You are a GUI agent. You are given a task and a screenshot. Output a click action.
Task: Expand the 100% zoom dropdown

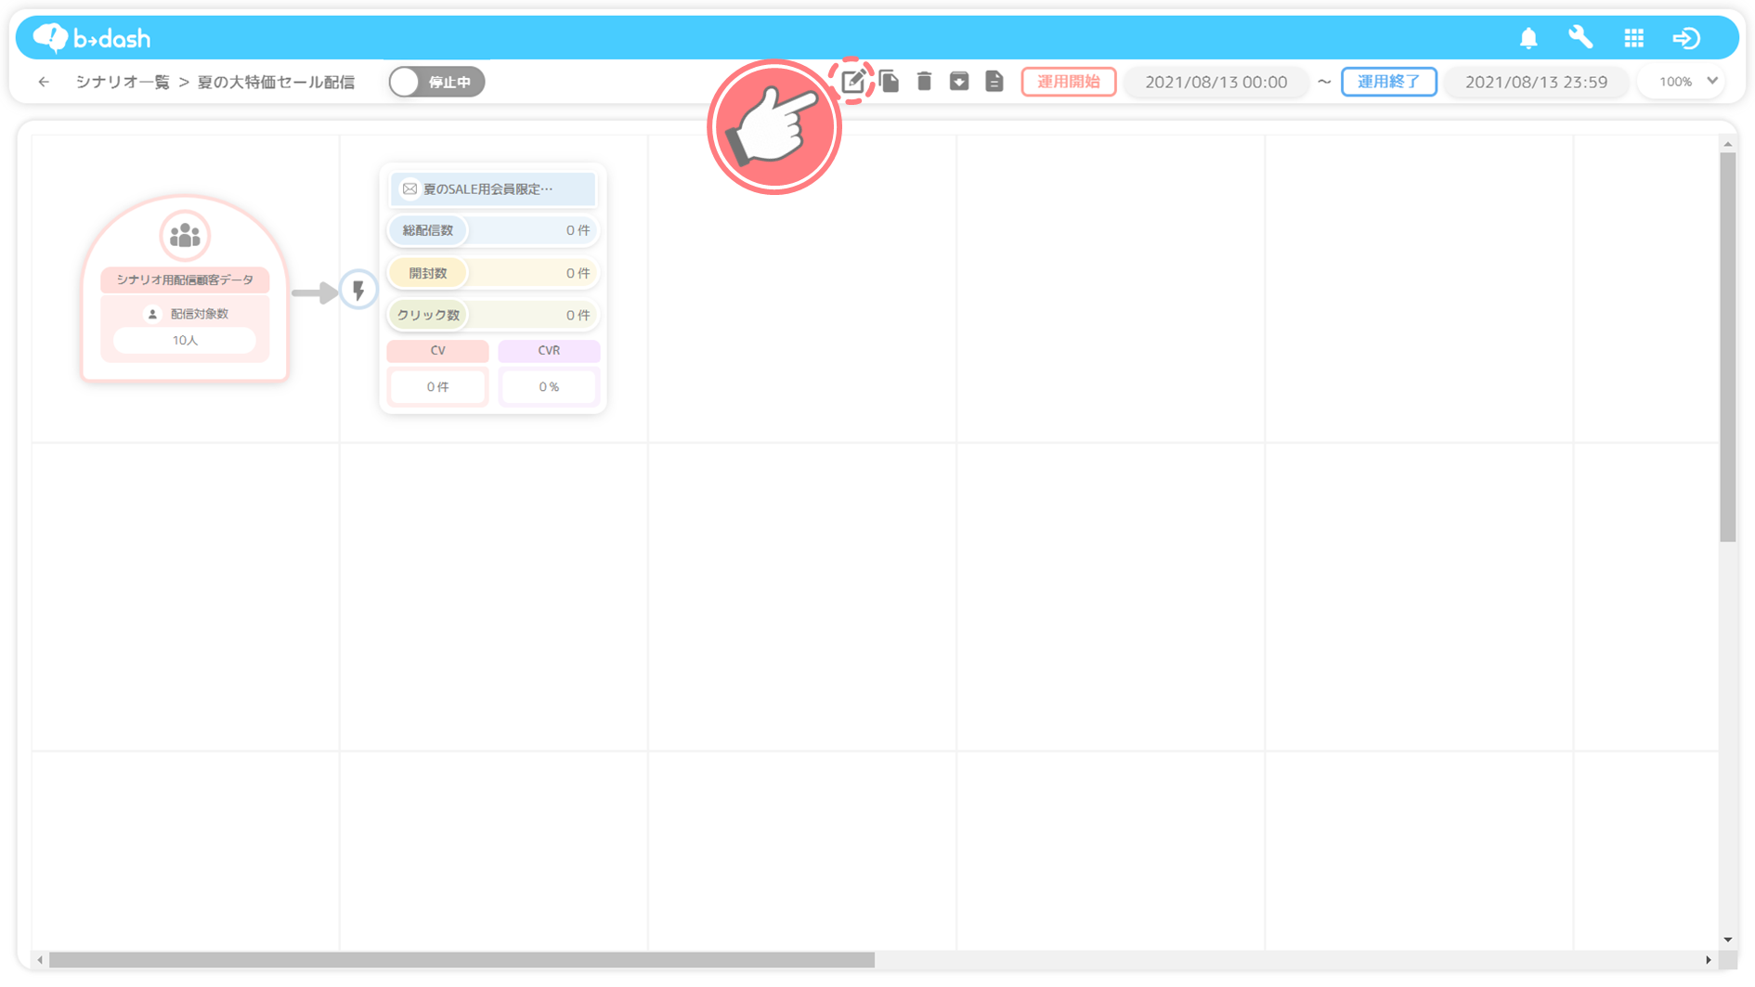1687,82
